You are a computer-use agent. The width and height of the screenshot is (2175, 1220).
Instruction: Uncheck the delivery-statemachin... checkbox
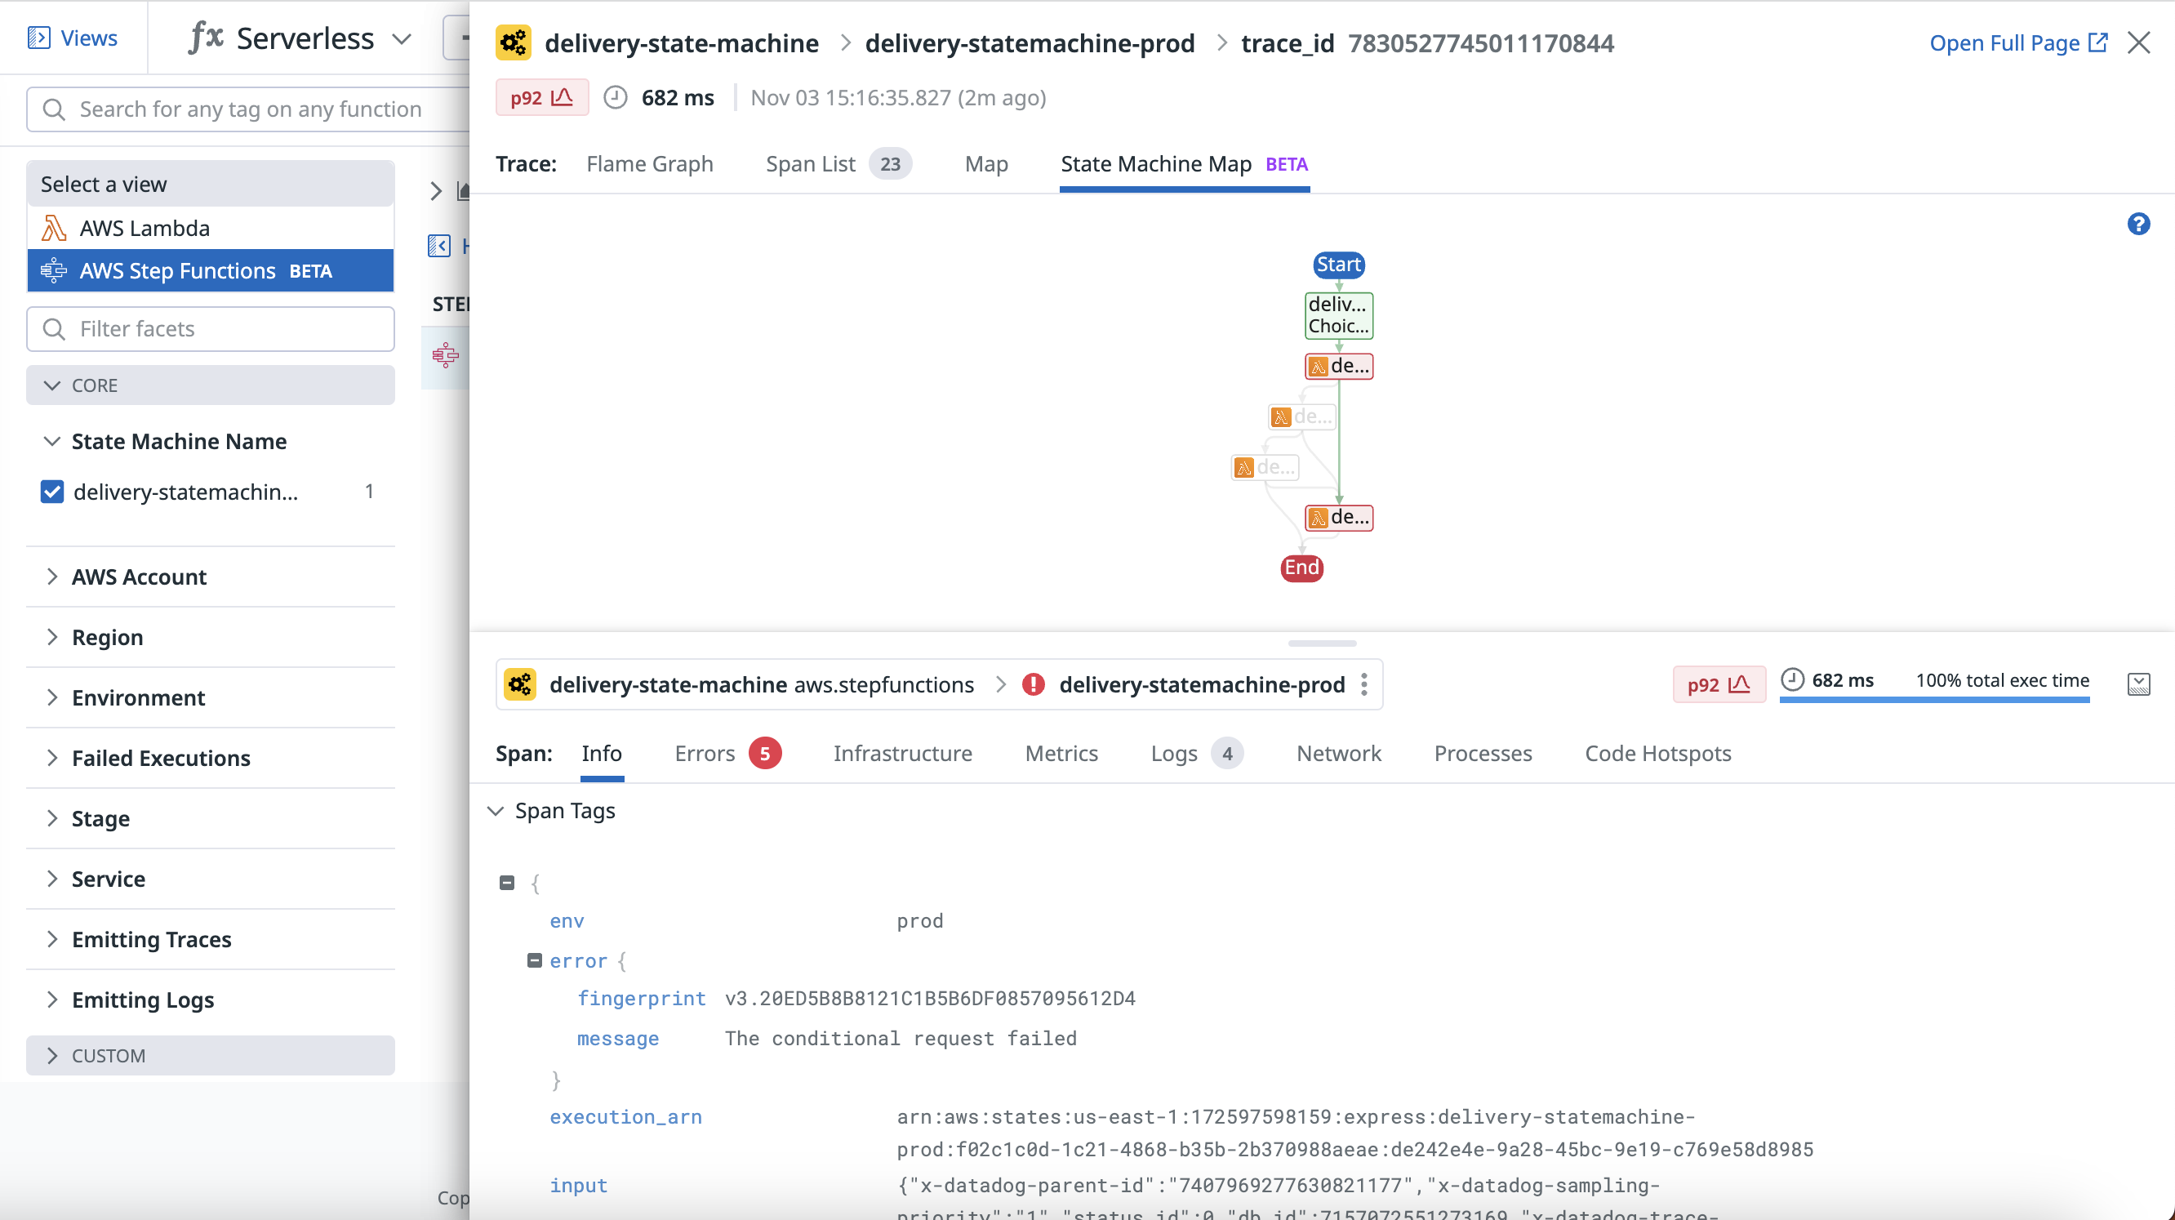point(52,492)
